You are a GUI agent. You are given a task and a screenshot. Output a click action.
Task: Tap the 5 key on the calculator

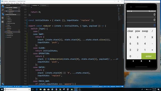[138, 43]
